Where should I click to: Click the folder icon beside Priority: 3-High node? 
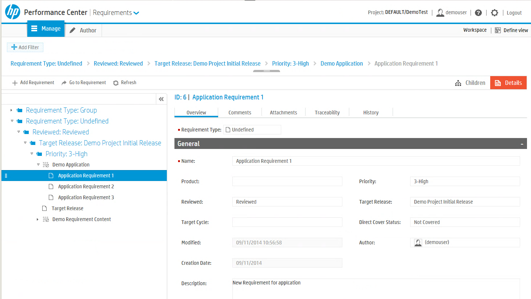coord(39,154)
